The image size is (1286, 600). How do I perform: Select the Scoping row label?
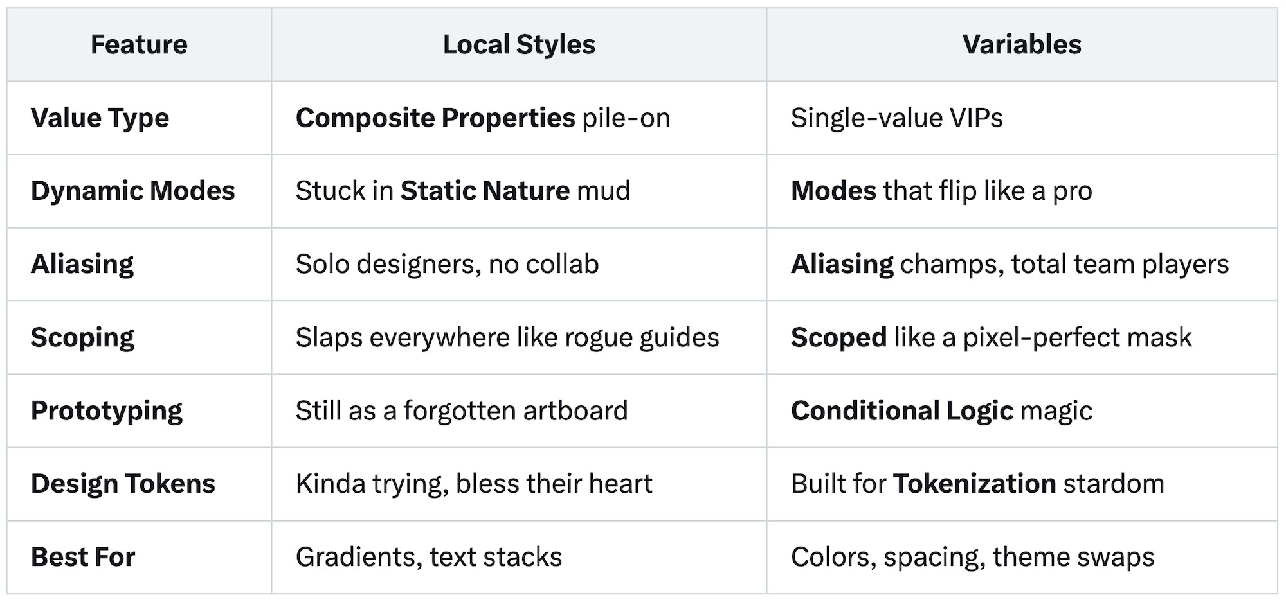(82, 338)
